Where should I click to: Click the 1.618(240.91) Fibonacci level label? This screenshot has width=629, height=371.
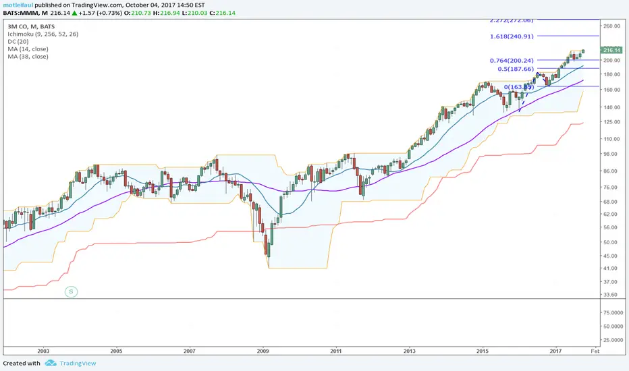coord(512,36)
